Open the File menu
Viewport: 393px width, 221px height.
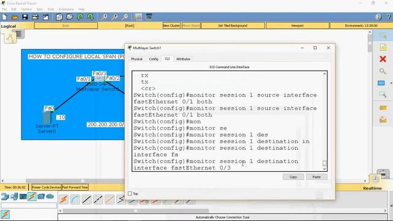(4, 9)
